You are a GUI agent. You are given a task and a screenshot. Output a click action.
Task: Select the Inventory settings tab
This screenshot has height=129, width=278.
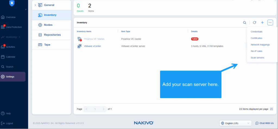click(51, 15)
